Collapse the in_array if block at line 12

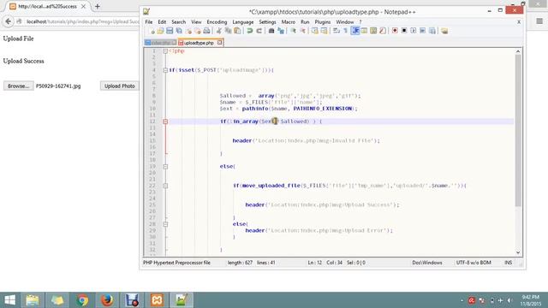(165, 121)
